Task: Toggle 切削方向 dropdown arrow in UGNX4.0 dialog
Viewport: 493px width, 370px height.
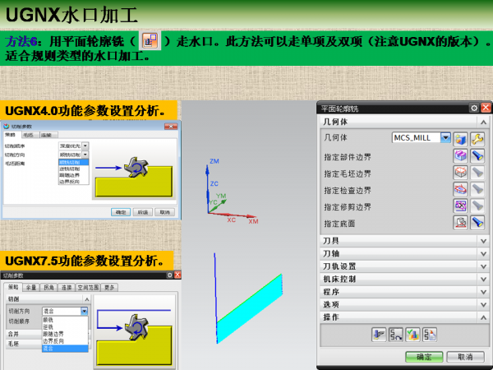Action: (x=85, y=155)
